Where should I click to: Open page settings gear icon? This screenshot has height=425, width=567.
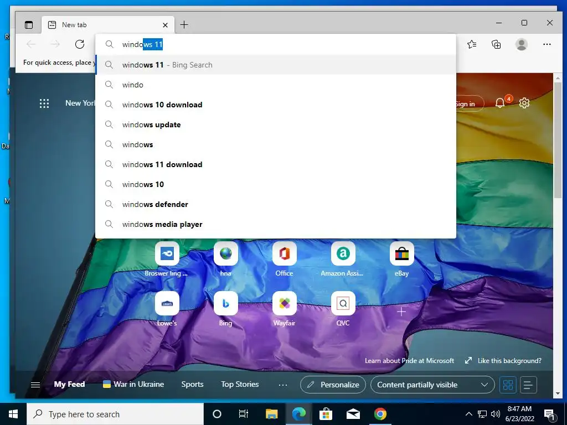524,103
